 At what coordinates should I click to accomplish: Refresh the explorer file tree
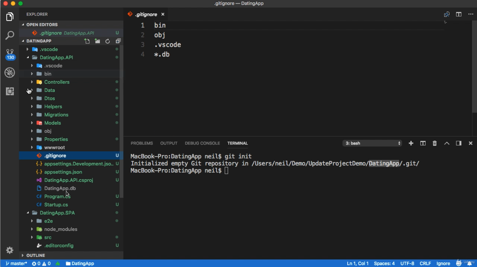pos(107,41)
